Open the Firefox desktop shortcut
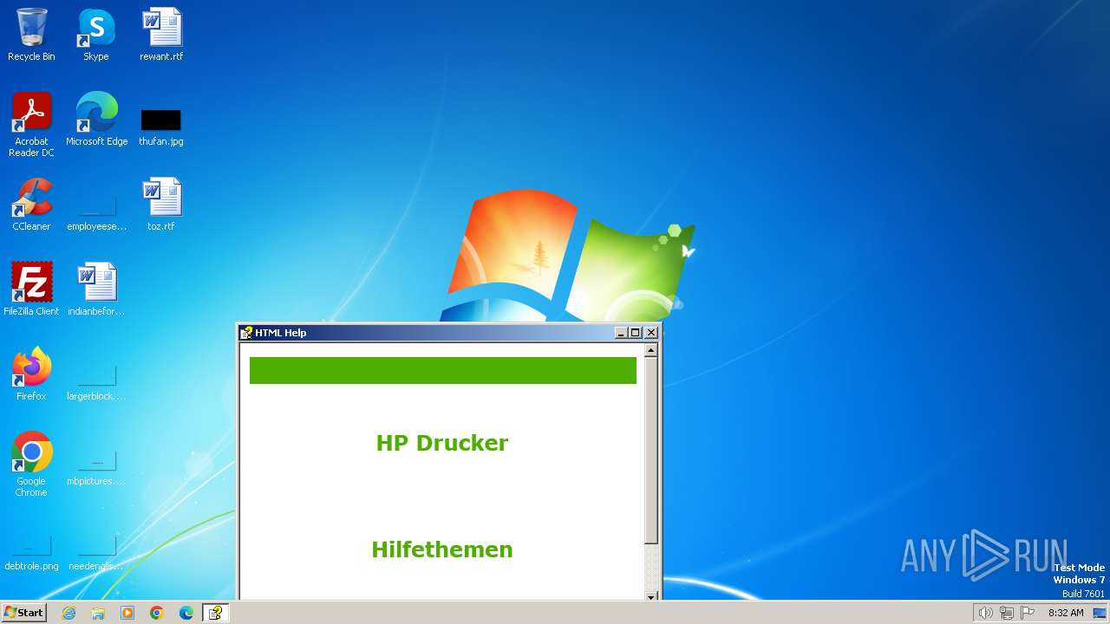The width and height of the screenshot is (1110, 624). tap(31, 374)
